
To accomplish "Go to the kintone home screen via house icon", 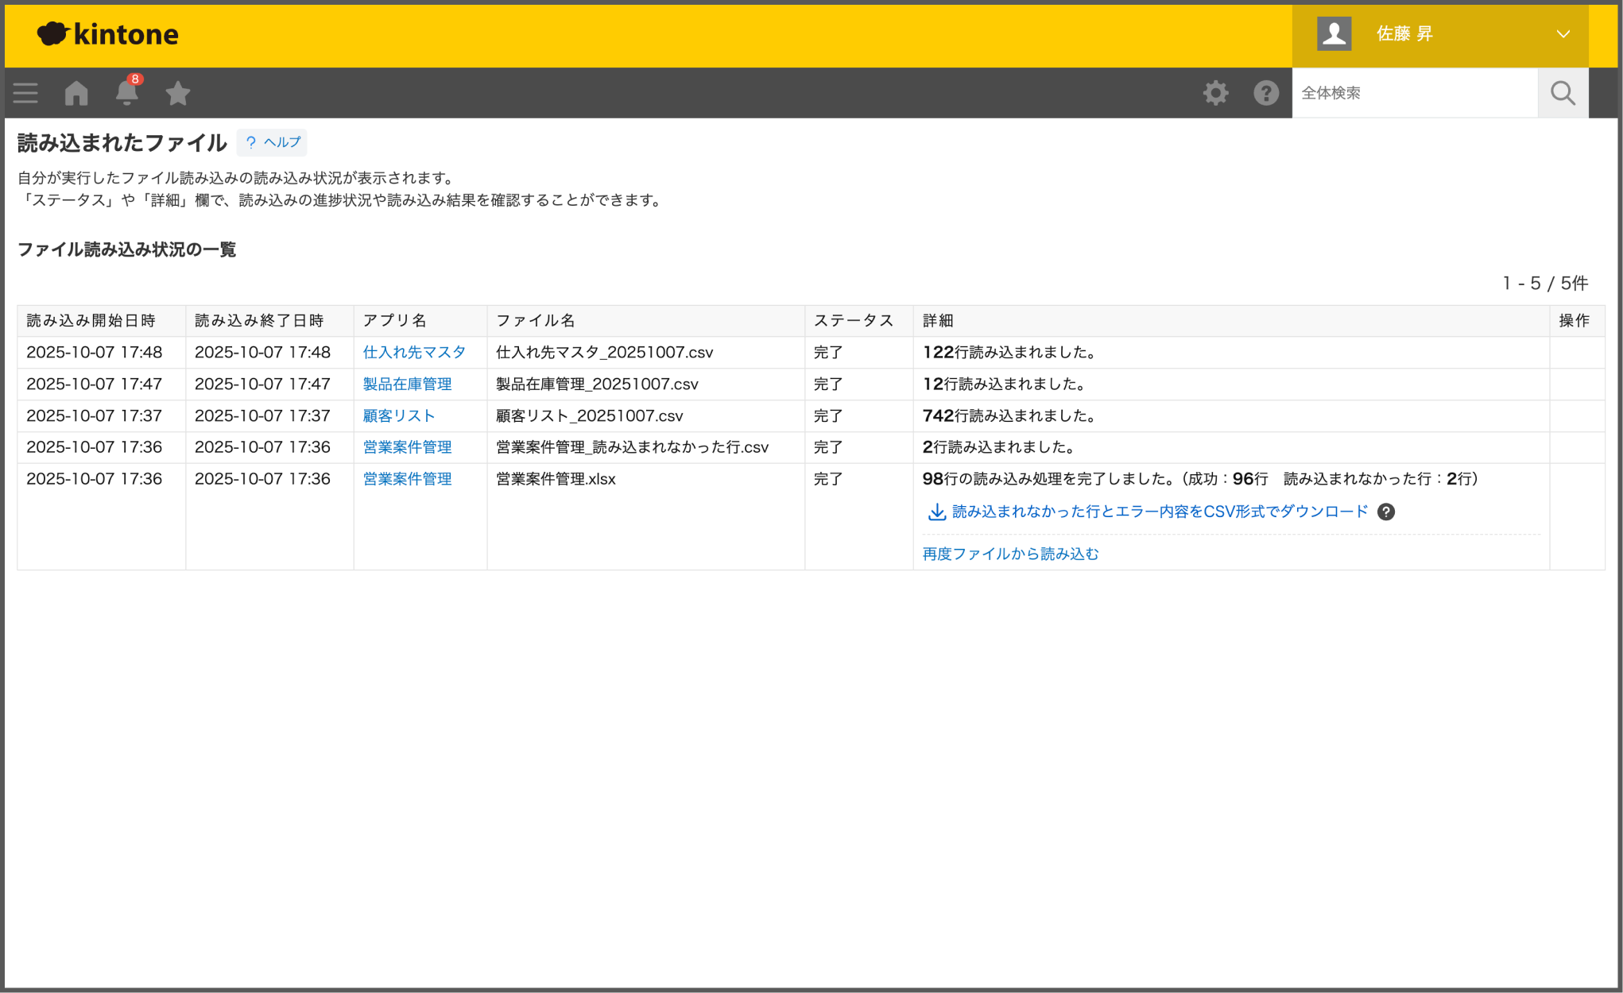I will tap(76, 92).
